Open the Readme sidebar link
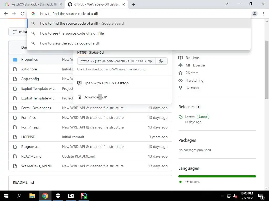 (192, 58)
